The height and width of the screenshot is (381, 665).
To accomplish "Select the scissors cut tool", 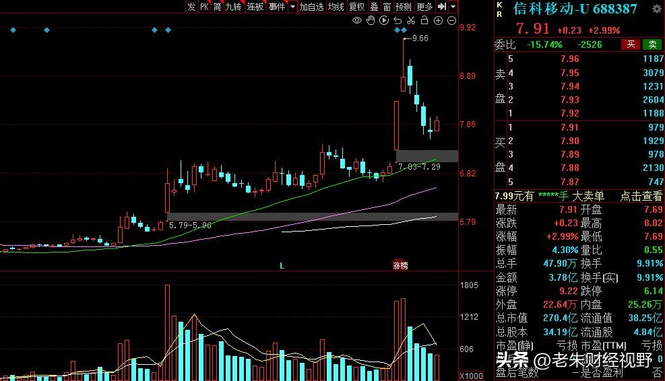I will 411,20.
